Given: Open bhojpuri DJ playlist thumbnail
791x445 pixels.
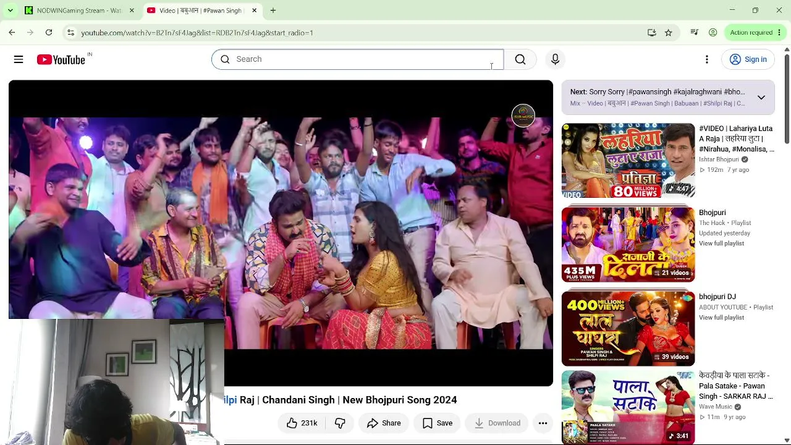Looking at the screenshot, I should [628, 329].
